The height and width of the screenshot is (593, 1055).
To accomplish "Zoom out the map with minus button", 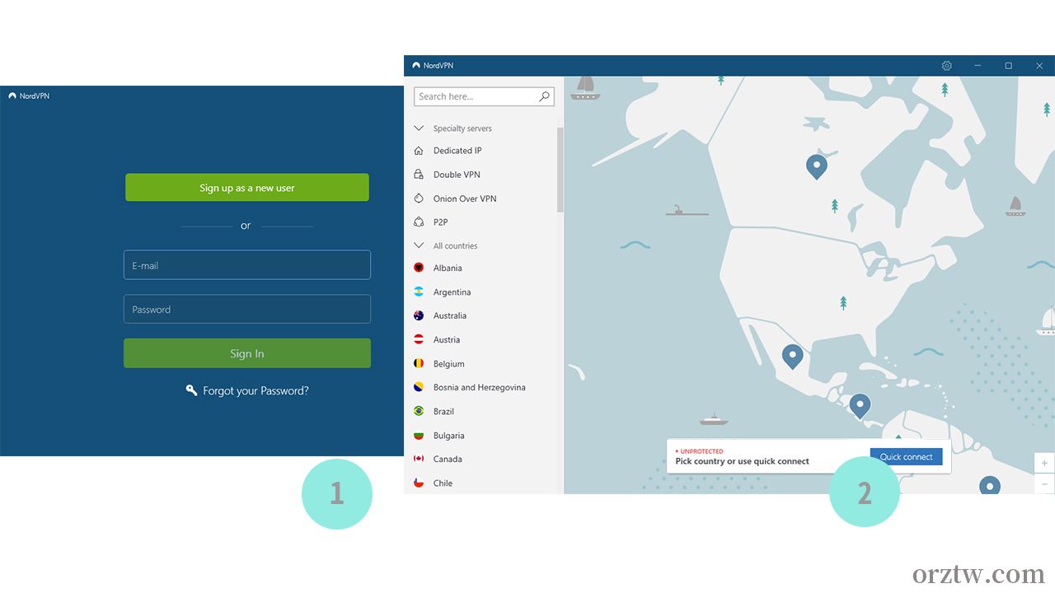I will click(x=1044, y=483).
